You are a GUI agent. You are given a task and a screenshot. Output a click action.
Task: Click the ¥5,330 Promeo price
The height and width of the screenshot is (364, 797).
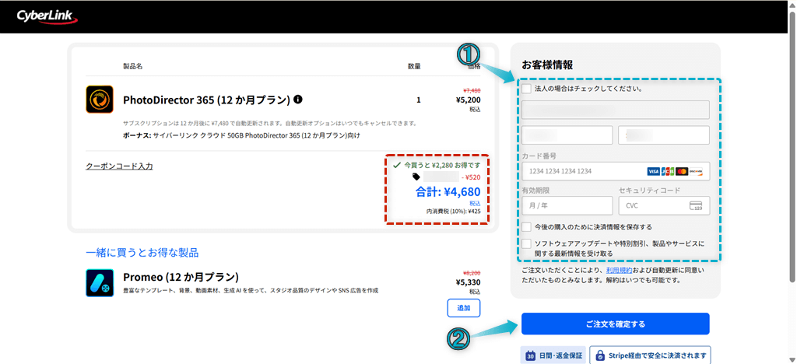click(468, 282)
